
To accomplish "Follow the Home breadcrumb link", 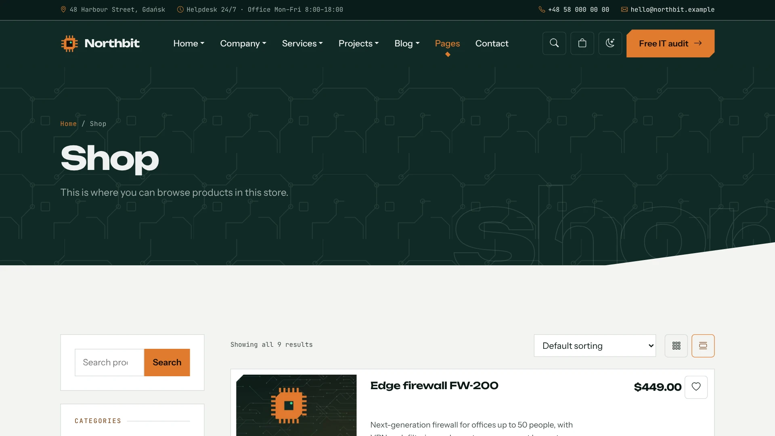I will (68, 124).
